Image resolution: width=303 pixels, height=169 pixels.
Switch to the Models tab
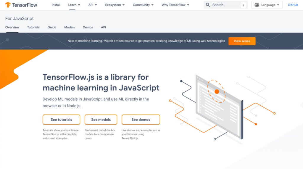pos(70,27)
